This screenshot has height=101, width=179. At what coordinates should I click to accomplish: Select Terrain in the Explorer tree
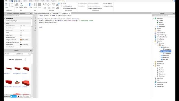click(x=161, y=22)
